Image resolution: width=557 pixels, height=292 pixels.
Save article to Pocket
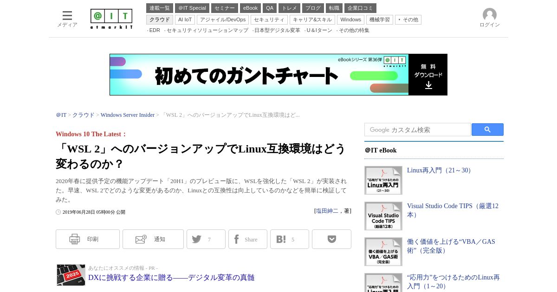(x=331, y=239)
